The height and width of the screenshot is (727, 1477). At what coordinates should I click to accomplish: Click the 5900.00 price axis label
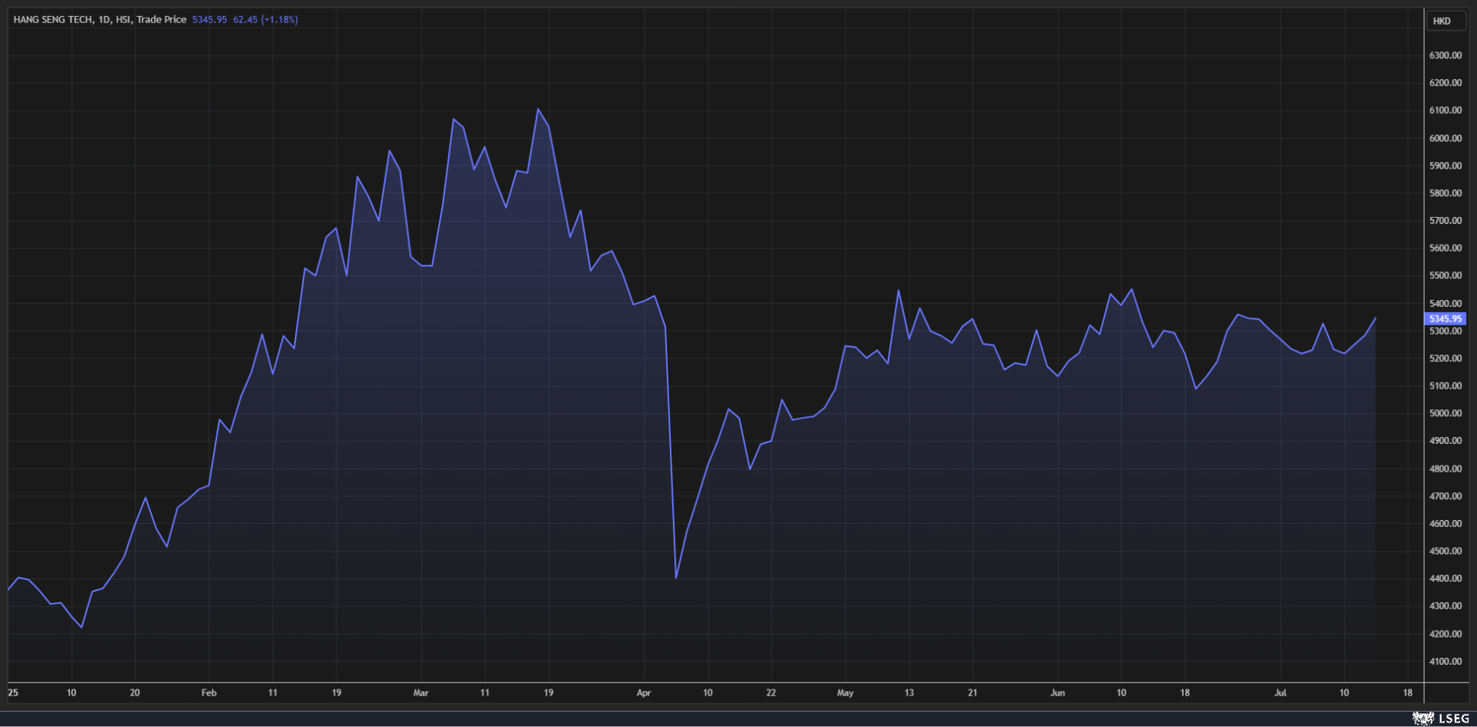coord(1445,166)
